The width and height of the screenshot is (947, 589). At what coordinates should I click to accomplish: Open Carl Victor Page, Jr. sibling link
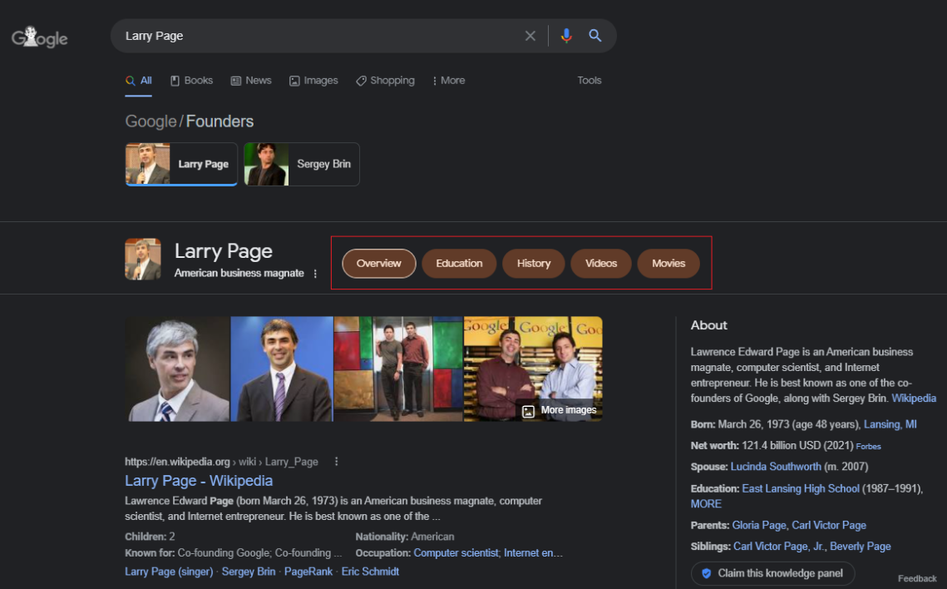click(778, 546)
